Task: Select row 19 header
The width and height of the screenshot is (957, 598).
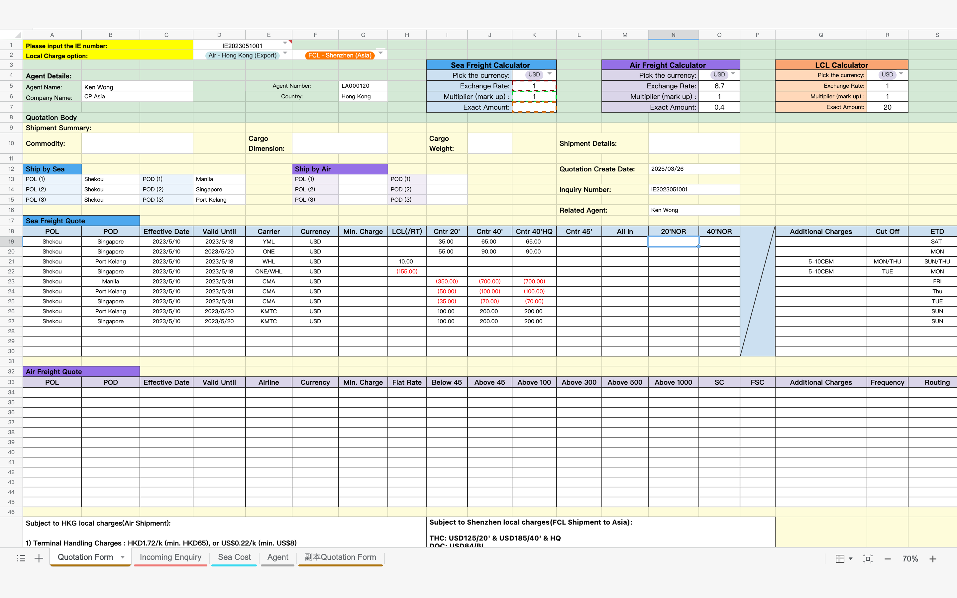Action: pos(11,242)
